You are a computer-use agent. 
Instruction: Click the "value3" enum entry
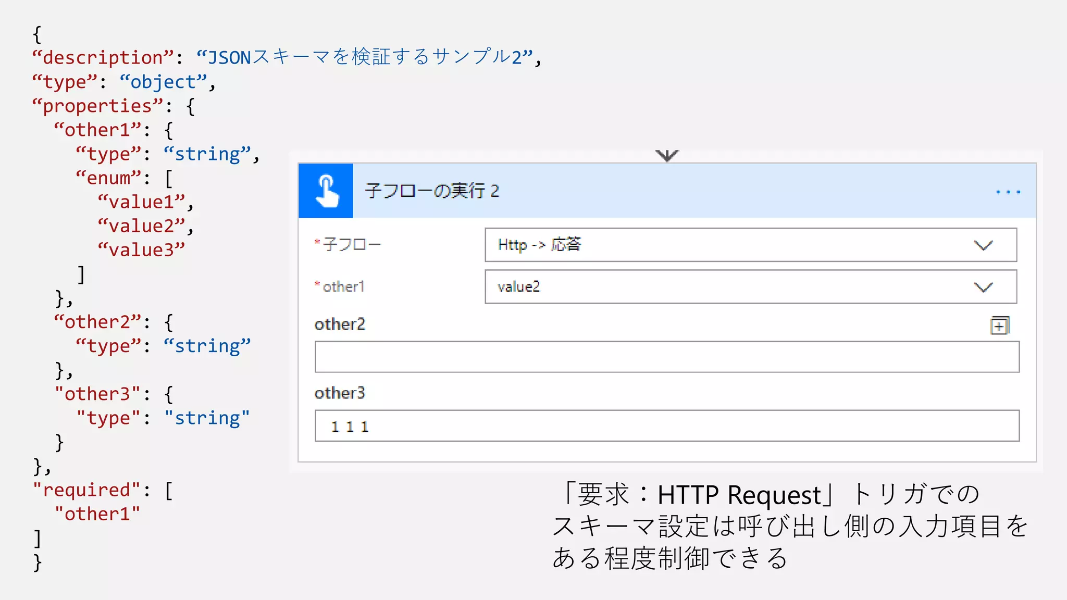[142, 249]
